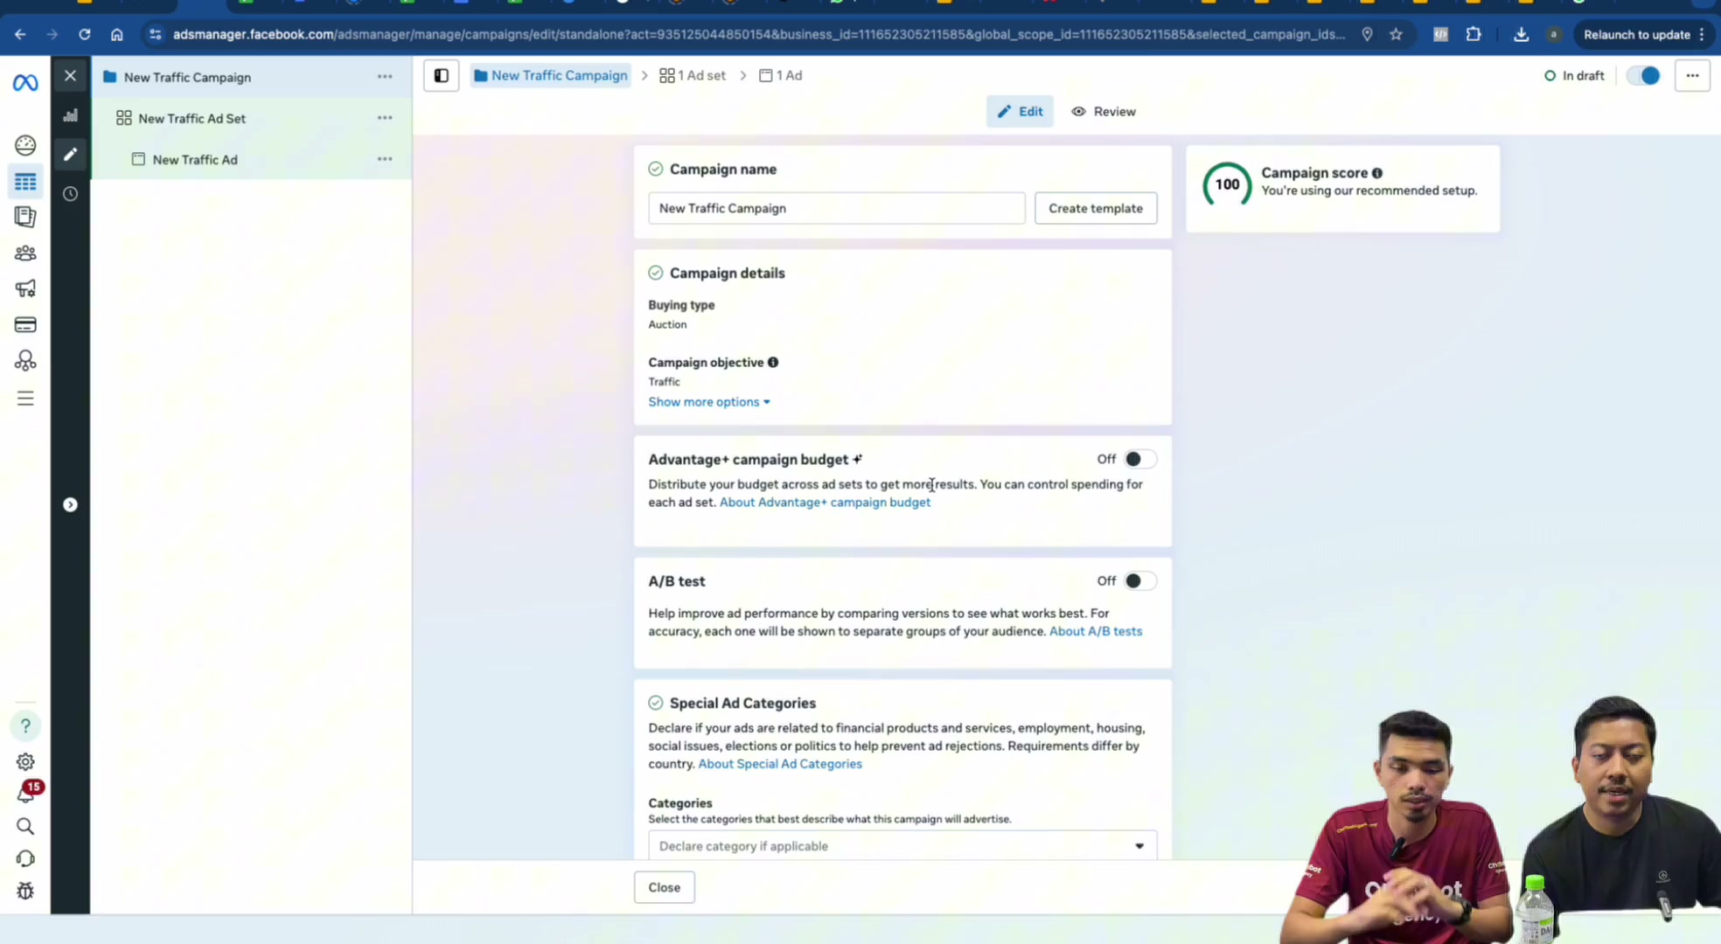1721x944 pixels.
Task: Open the performance bar chart icon
Action: [71, 115]
